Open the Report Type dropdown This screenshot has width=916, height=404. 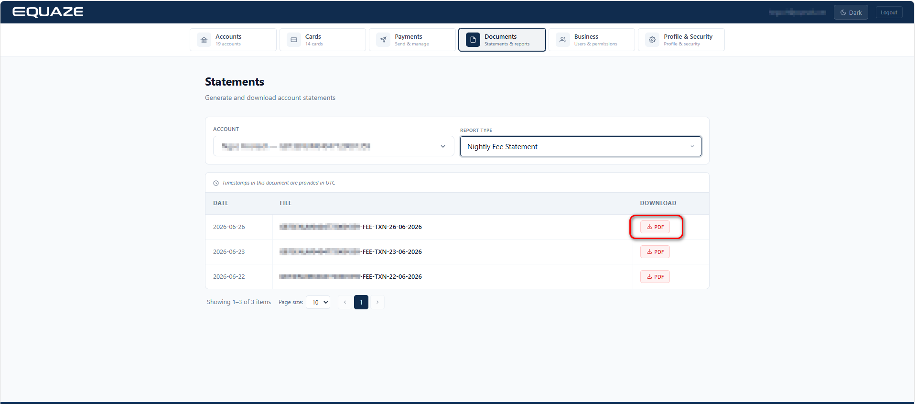click(581, 146)
